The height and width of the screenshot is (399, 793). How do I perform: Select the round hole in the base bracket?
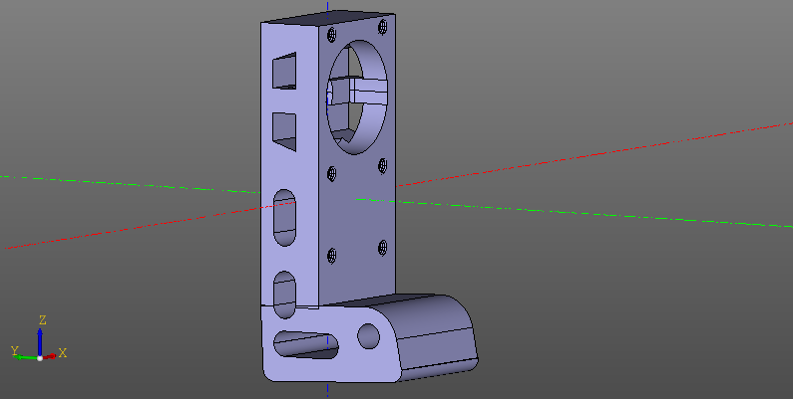click(x=369, y=335)
